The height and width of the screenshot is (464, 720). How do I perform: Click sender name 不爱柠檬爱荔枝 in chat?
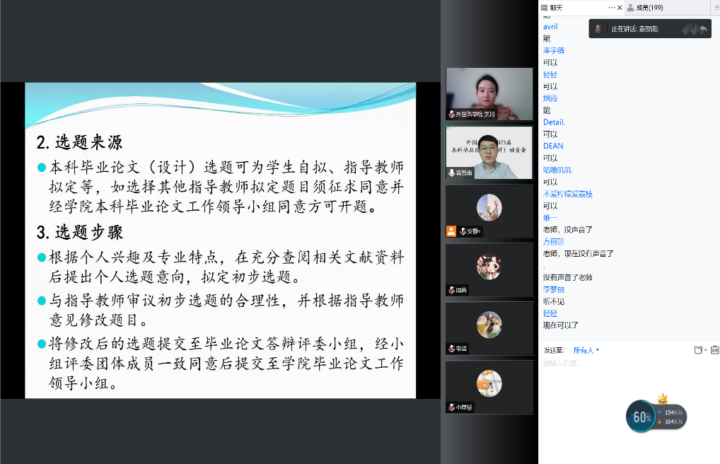point(567,194)
